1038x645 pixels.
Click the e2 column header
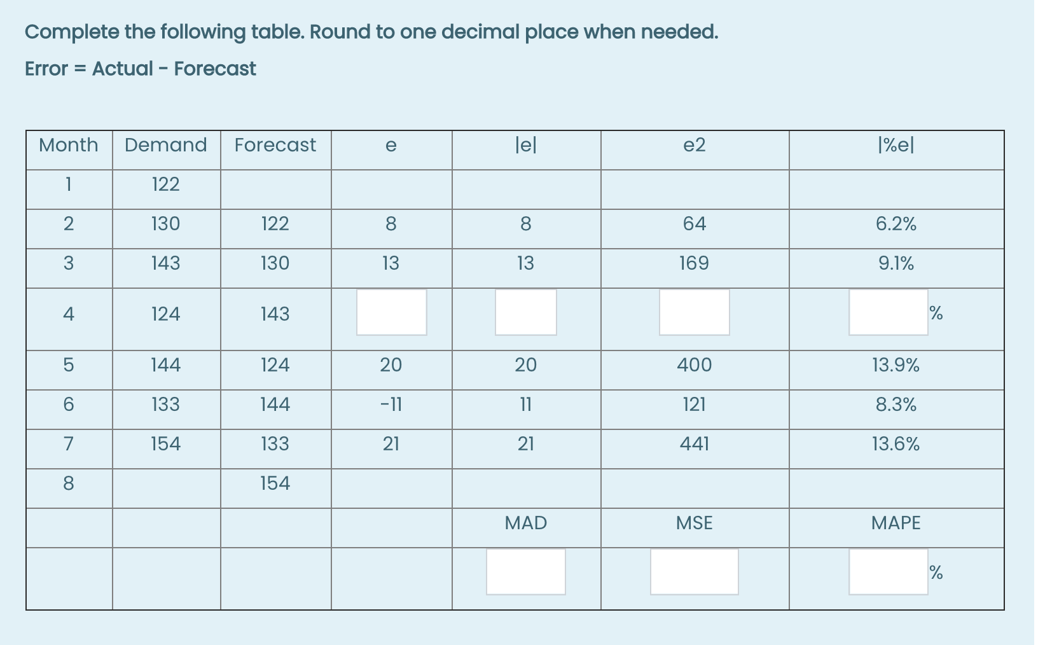pyautogui.click(x=694, y=146)
